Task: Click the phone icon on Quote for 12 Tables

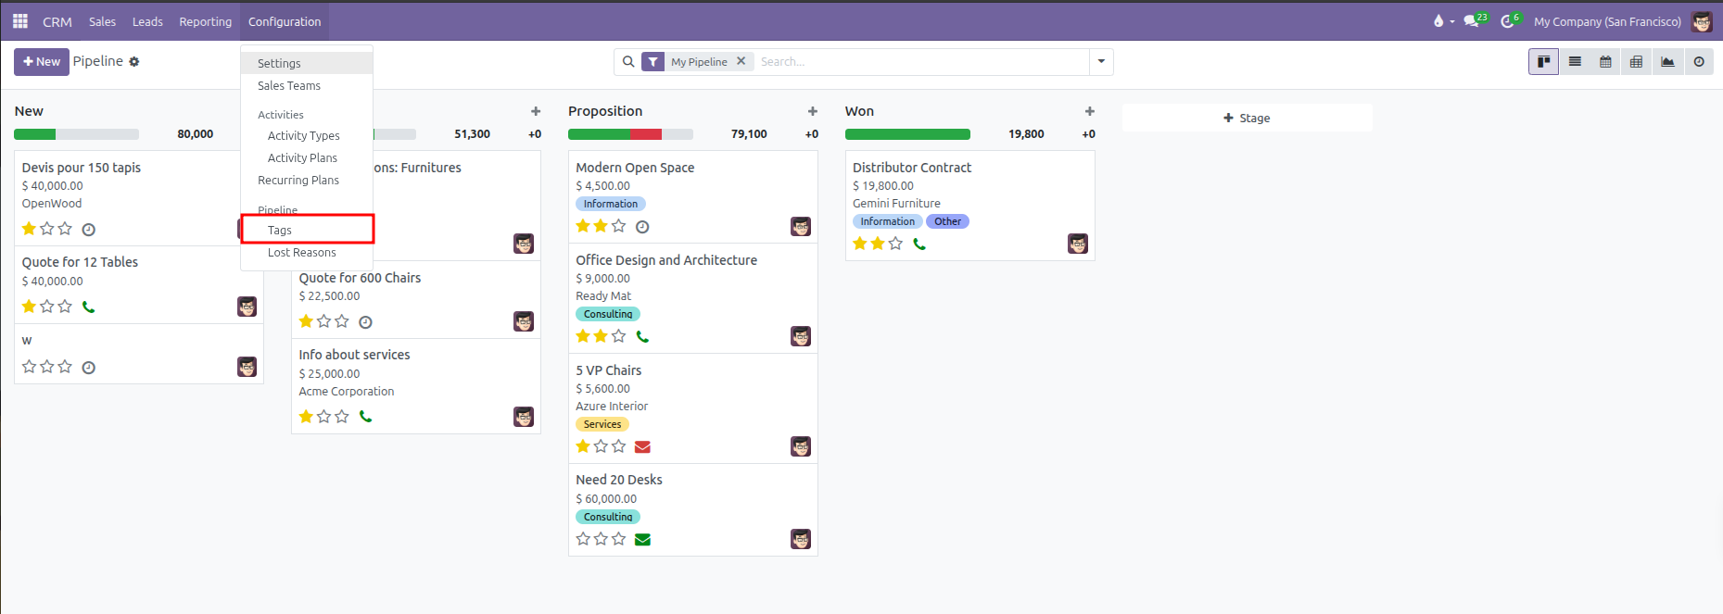Action: tap(89, 307)
